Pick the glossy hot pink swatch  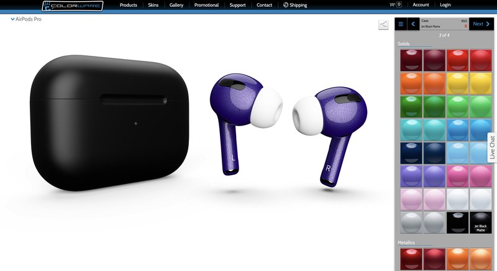457,177
